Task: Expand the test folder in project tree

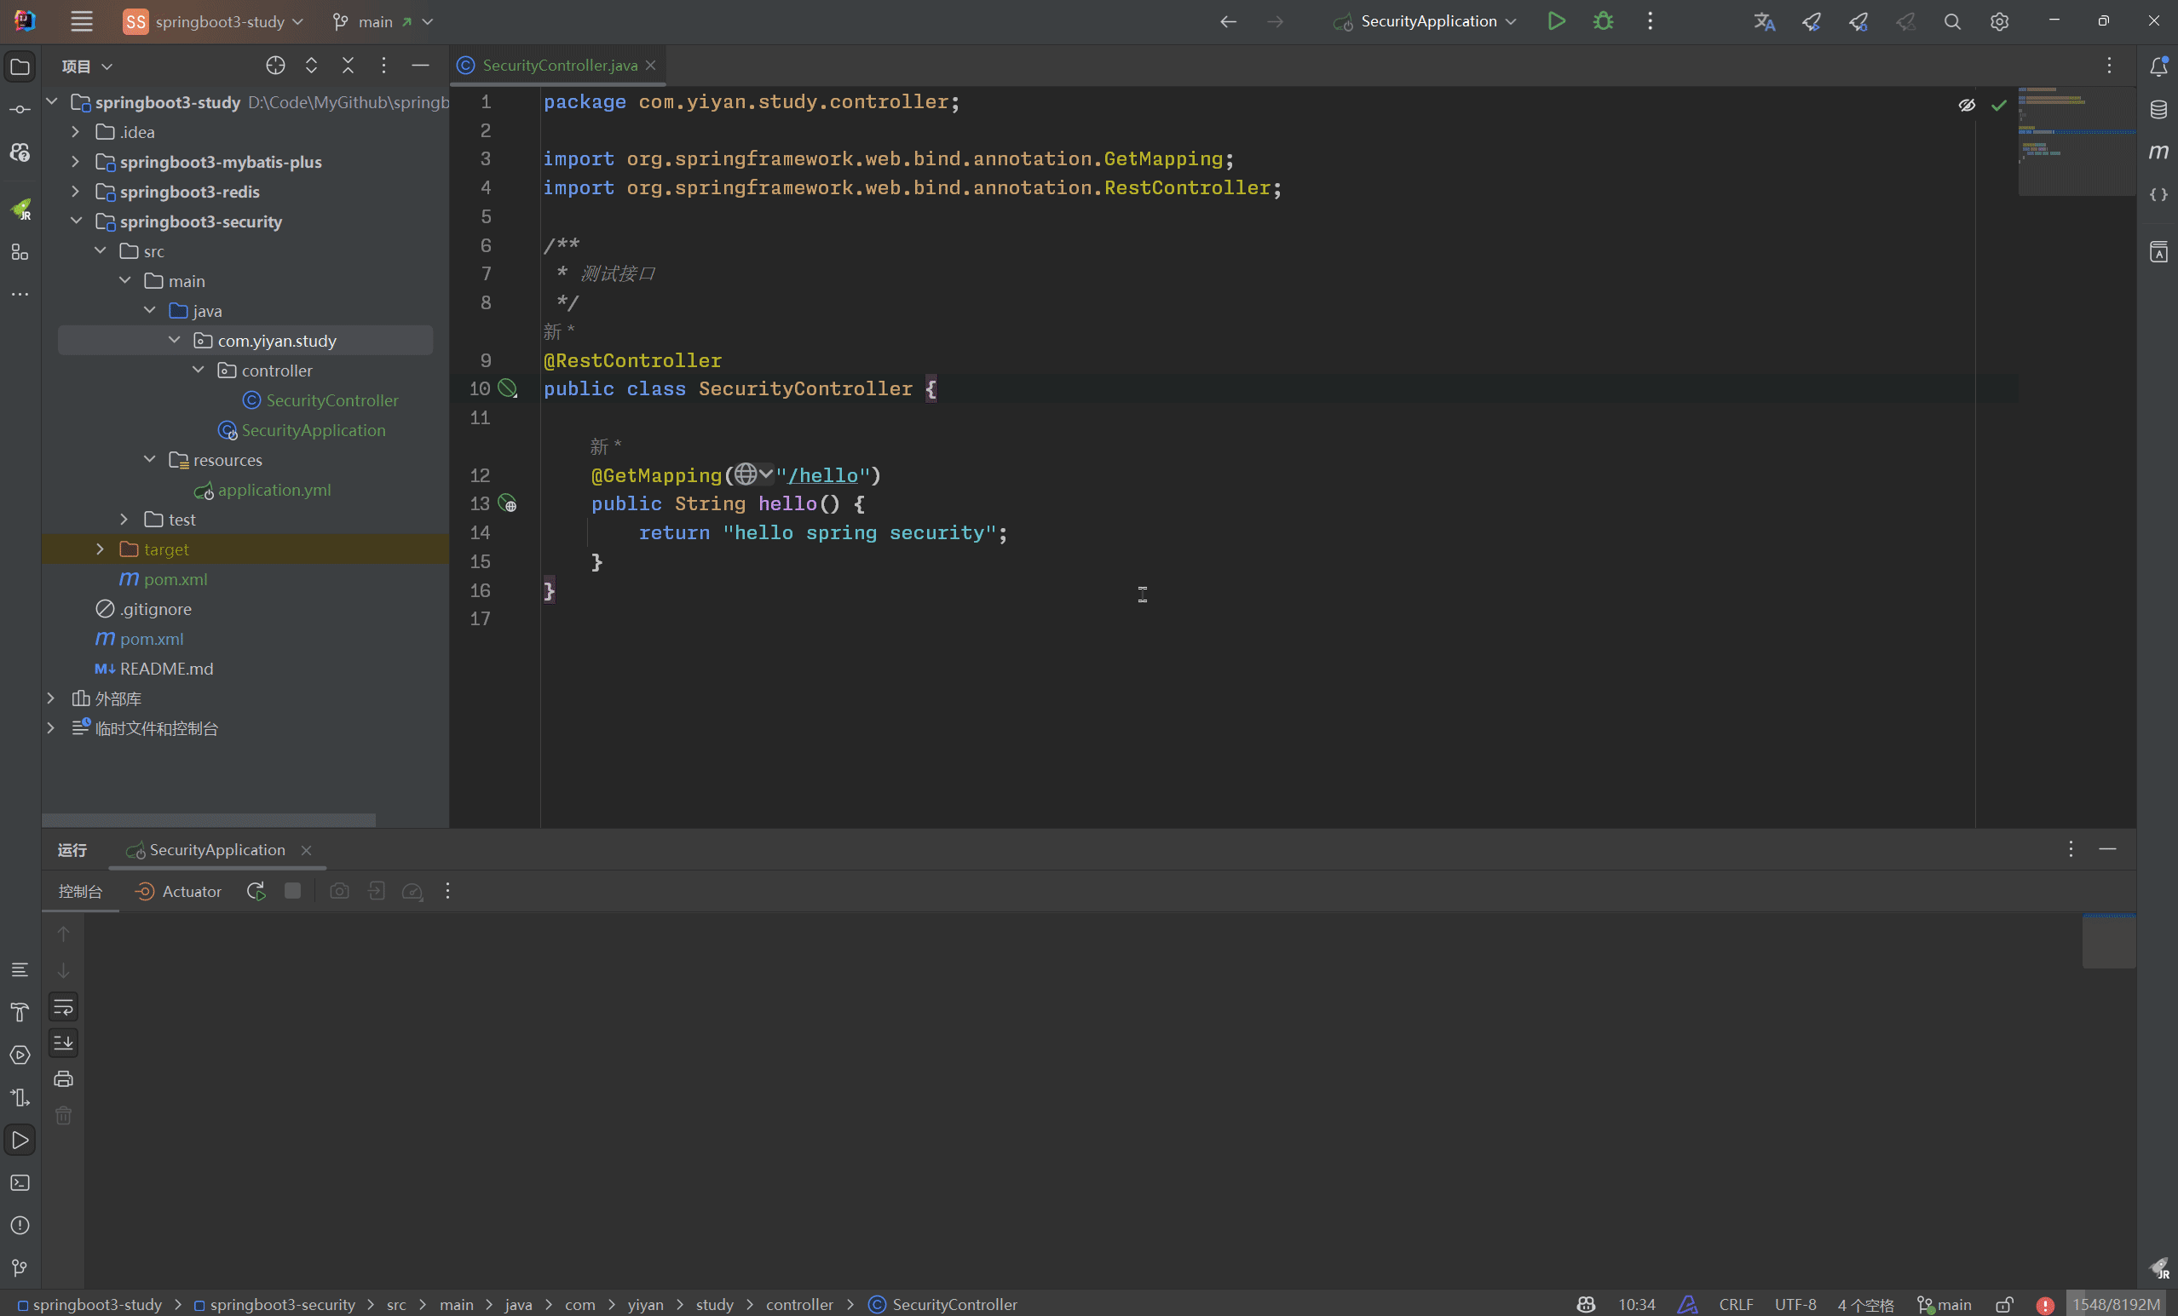Action: click(124, 519)
